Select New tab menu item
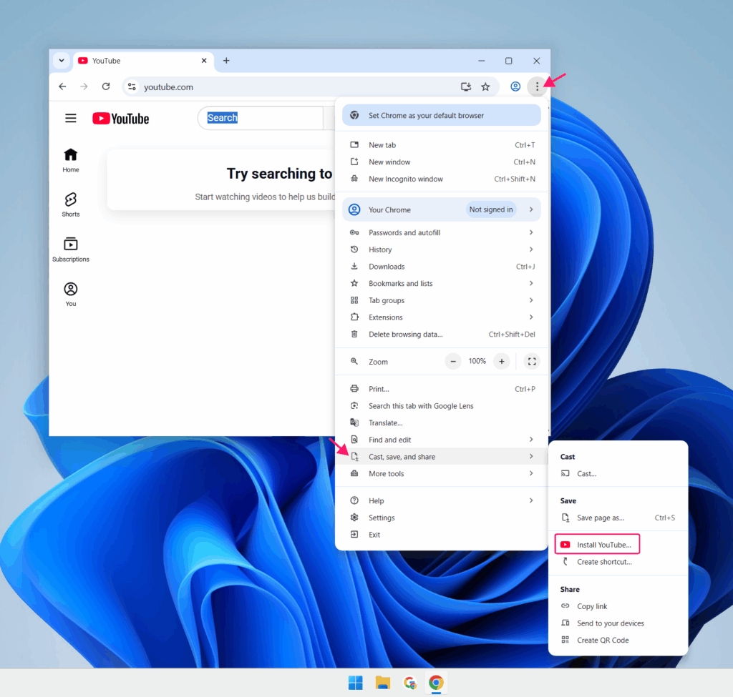This screenshot has height=697, width=733. coord(441,145)
